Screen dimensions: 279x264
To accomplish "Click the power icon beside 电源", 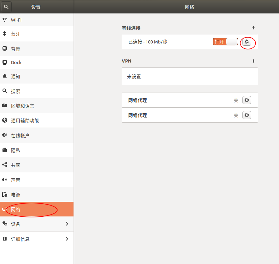I will (5, 194).
